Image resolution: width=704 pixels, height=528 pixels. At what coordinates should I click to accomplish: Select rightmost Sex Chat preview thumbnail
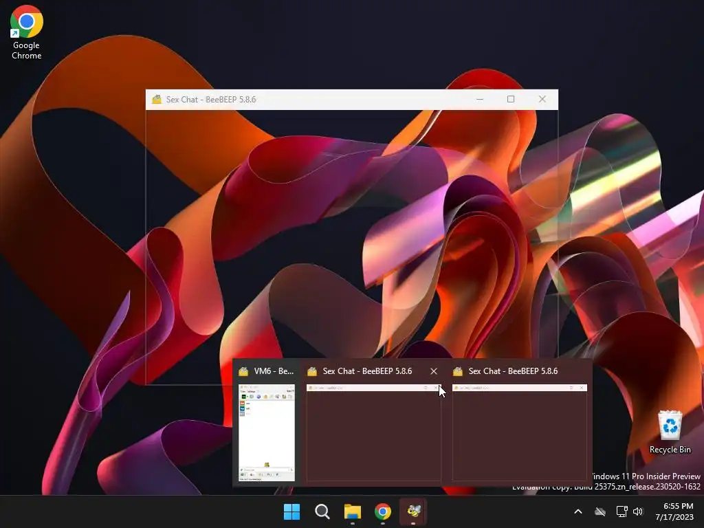520,433
